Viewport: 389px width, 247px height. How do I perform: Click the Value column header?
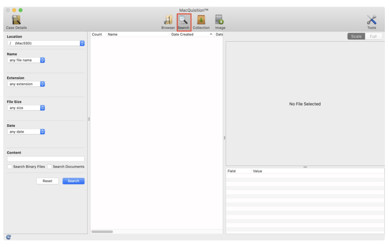(x=318, y=171)
